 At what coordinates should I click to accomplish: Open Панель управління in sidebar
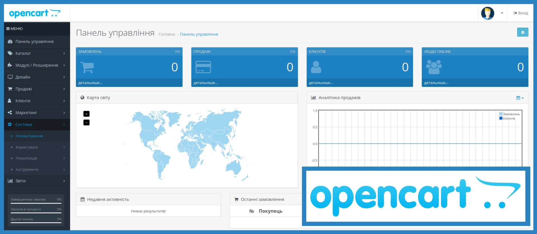tap(37, 42)
